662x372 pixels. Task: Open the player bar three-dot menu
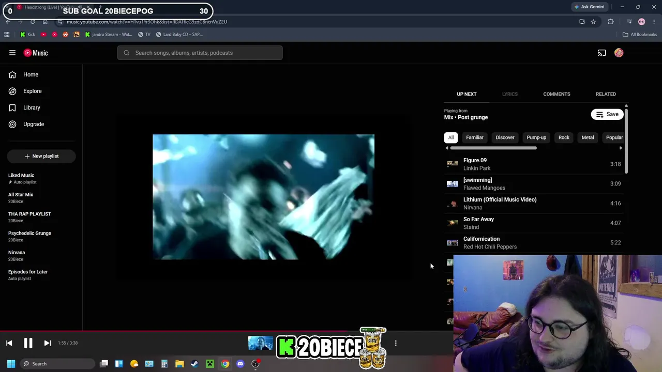pos(396,343)
